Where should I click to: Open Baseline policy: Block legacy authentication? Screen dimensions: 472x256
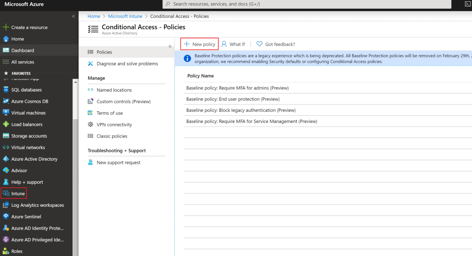point(240,111)
